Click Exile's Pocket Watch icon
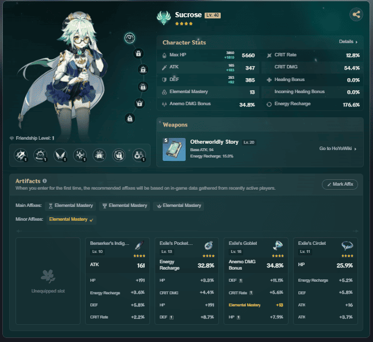 coord(209,245)
